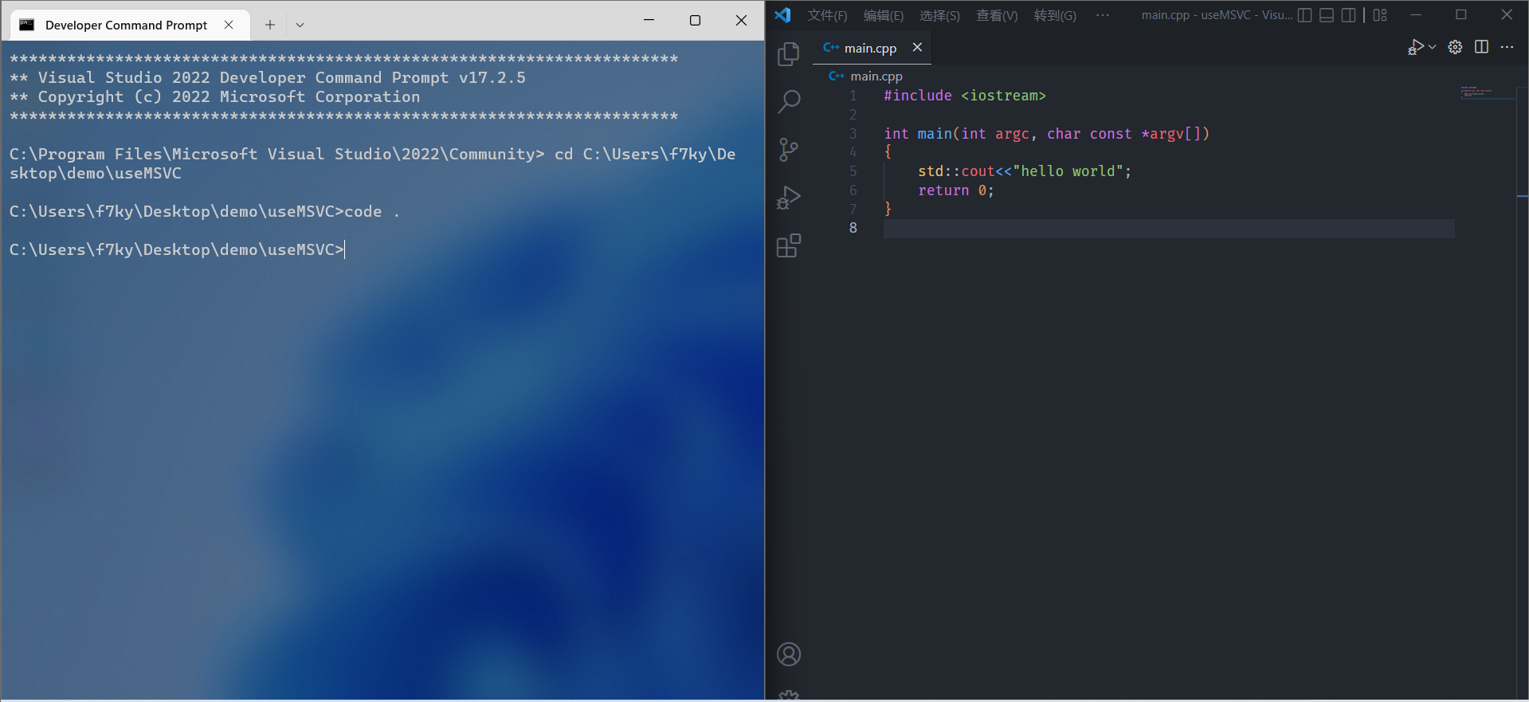Close the Developer Command Prompt tab

tap(229, 25)
